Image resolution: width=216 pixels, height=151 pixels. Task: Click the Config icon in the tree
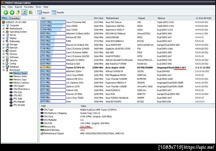click(x=7, y=64)
